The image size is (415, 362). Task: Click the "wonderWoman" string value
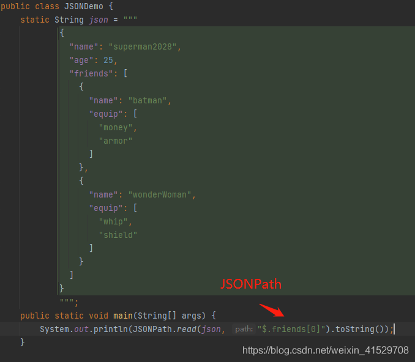(x=160, y=194)
